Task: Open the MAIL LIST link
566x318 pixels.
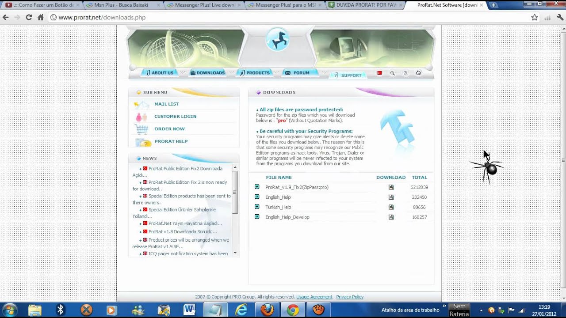Action: coord(167,104)
